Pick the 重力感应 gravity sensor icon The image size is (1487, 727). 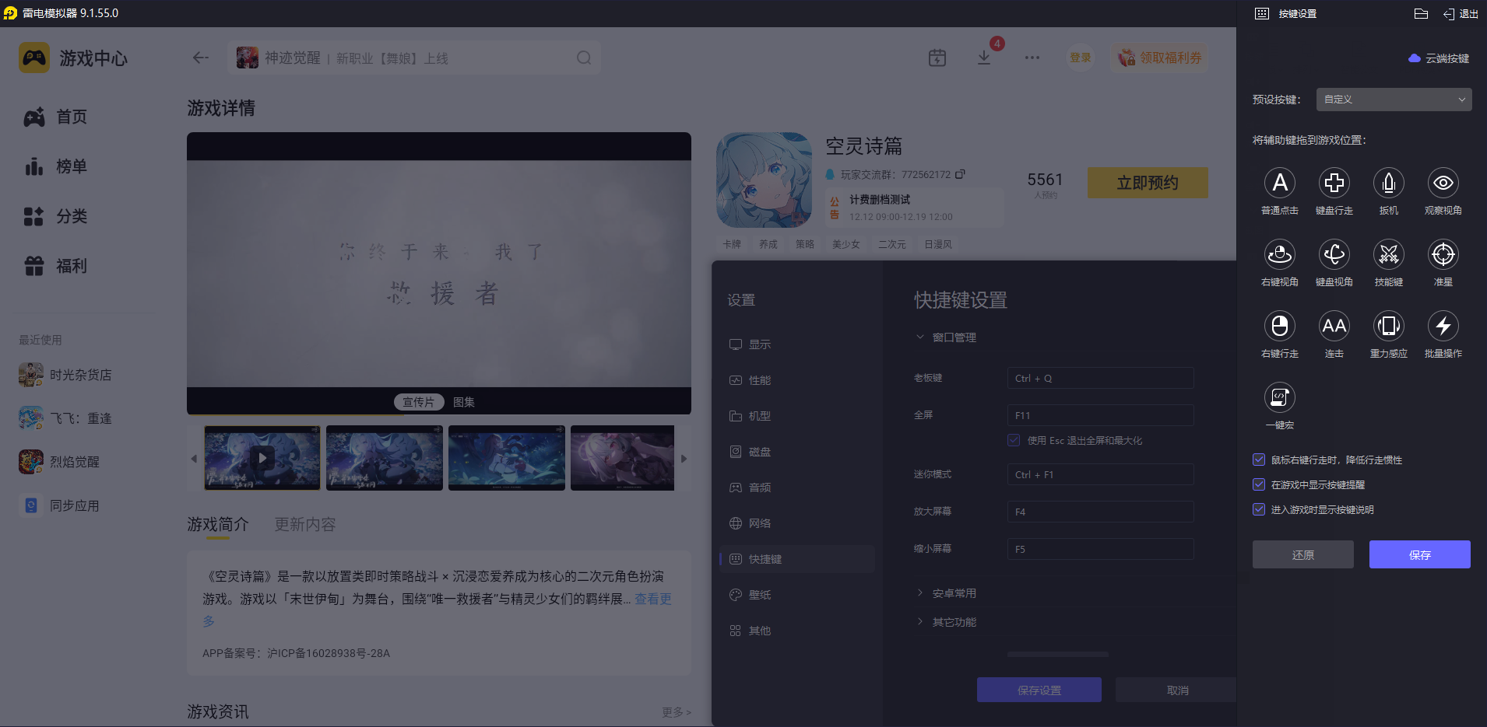pos(1388,327)
